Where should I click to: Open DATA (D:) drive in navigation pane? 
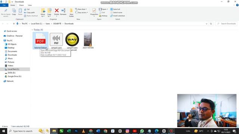click(12, 73)
